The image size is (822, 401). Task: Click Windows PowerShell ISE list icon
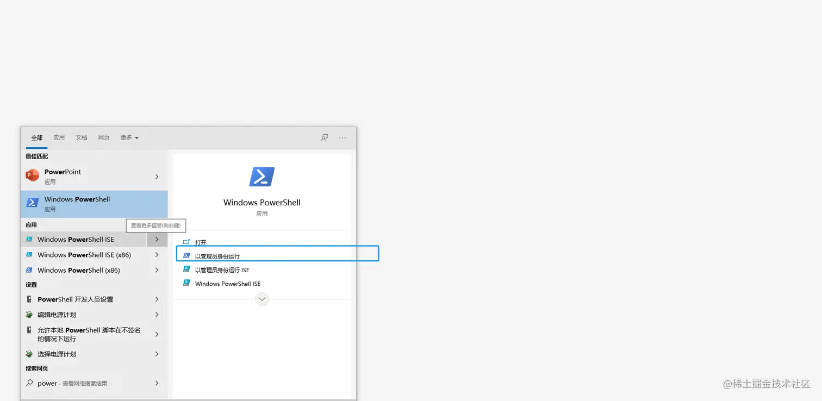coord(29,239)
